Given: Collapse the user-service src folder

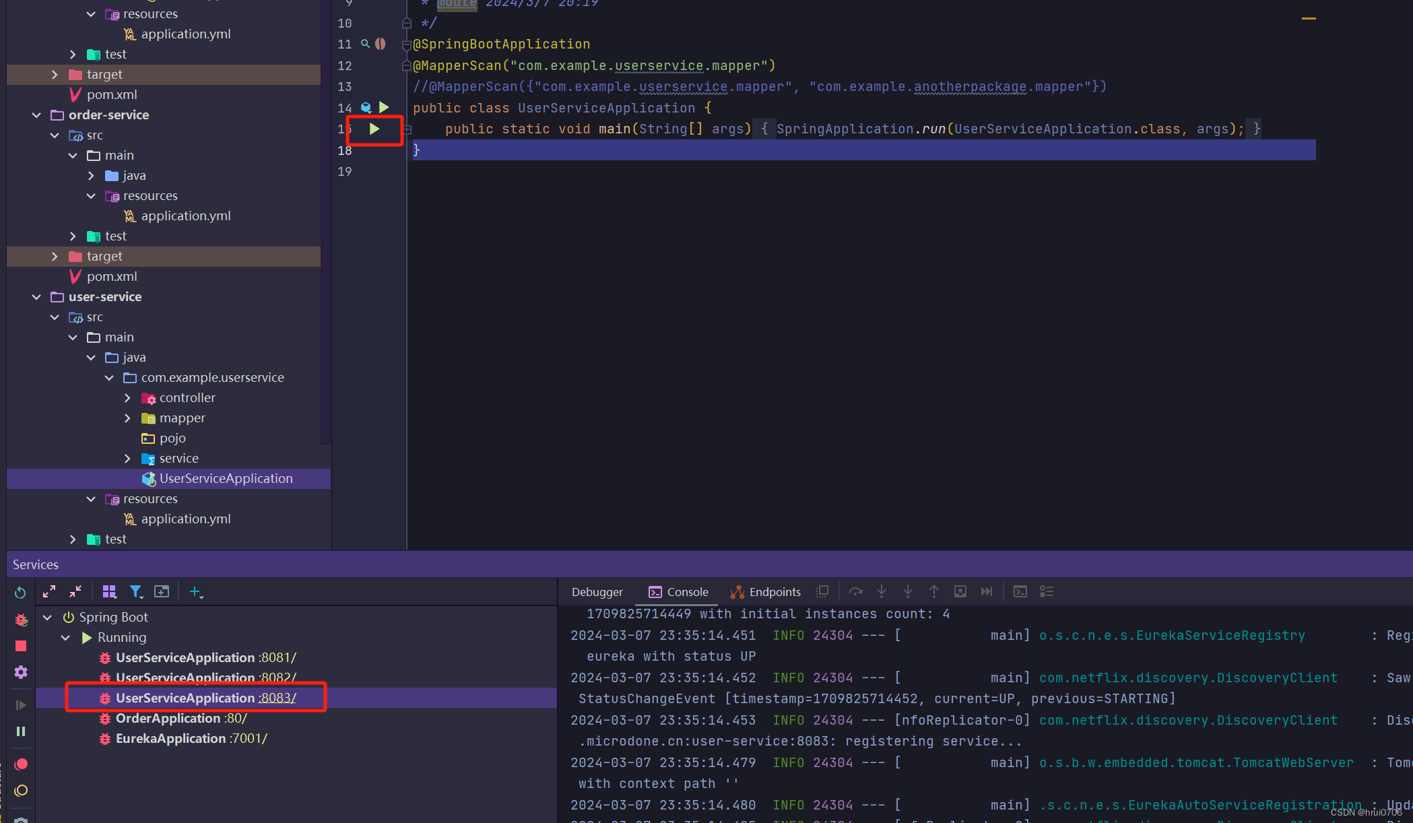Looking at the screenshot, I should tap(55, 317).
